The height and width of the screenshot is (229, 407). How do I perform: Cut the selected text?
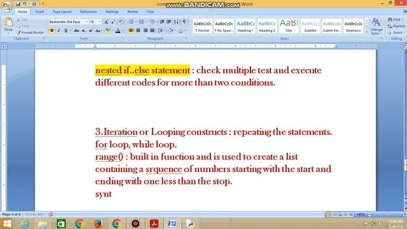tap(22, 20)
